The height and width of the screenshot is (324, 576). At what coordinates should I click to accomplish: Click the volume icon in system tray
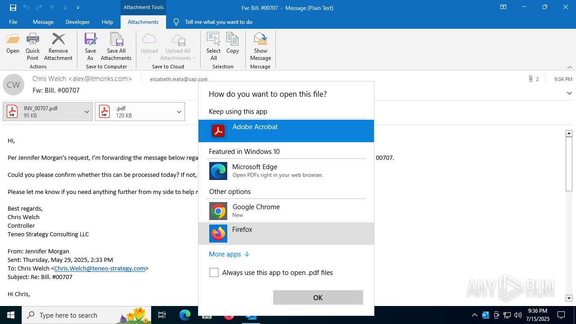pos(517,315)
